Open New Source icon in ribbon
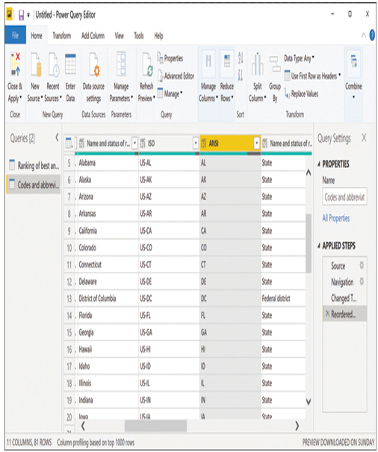Viewport: 378px width, 452px height. [36, 65]
